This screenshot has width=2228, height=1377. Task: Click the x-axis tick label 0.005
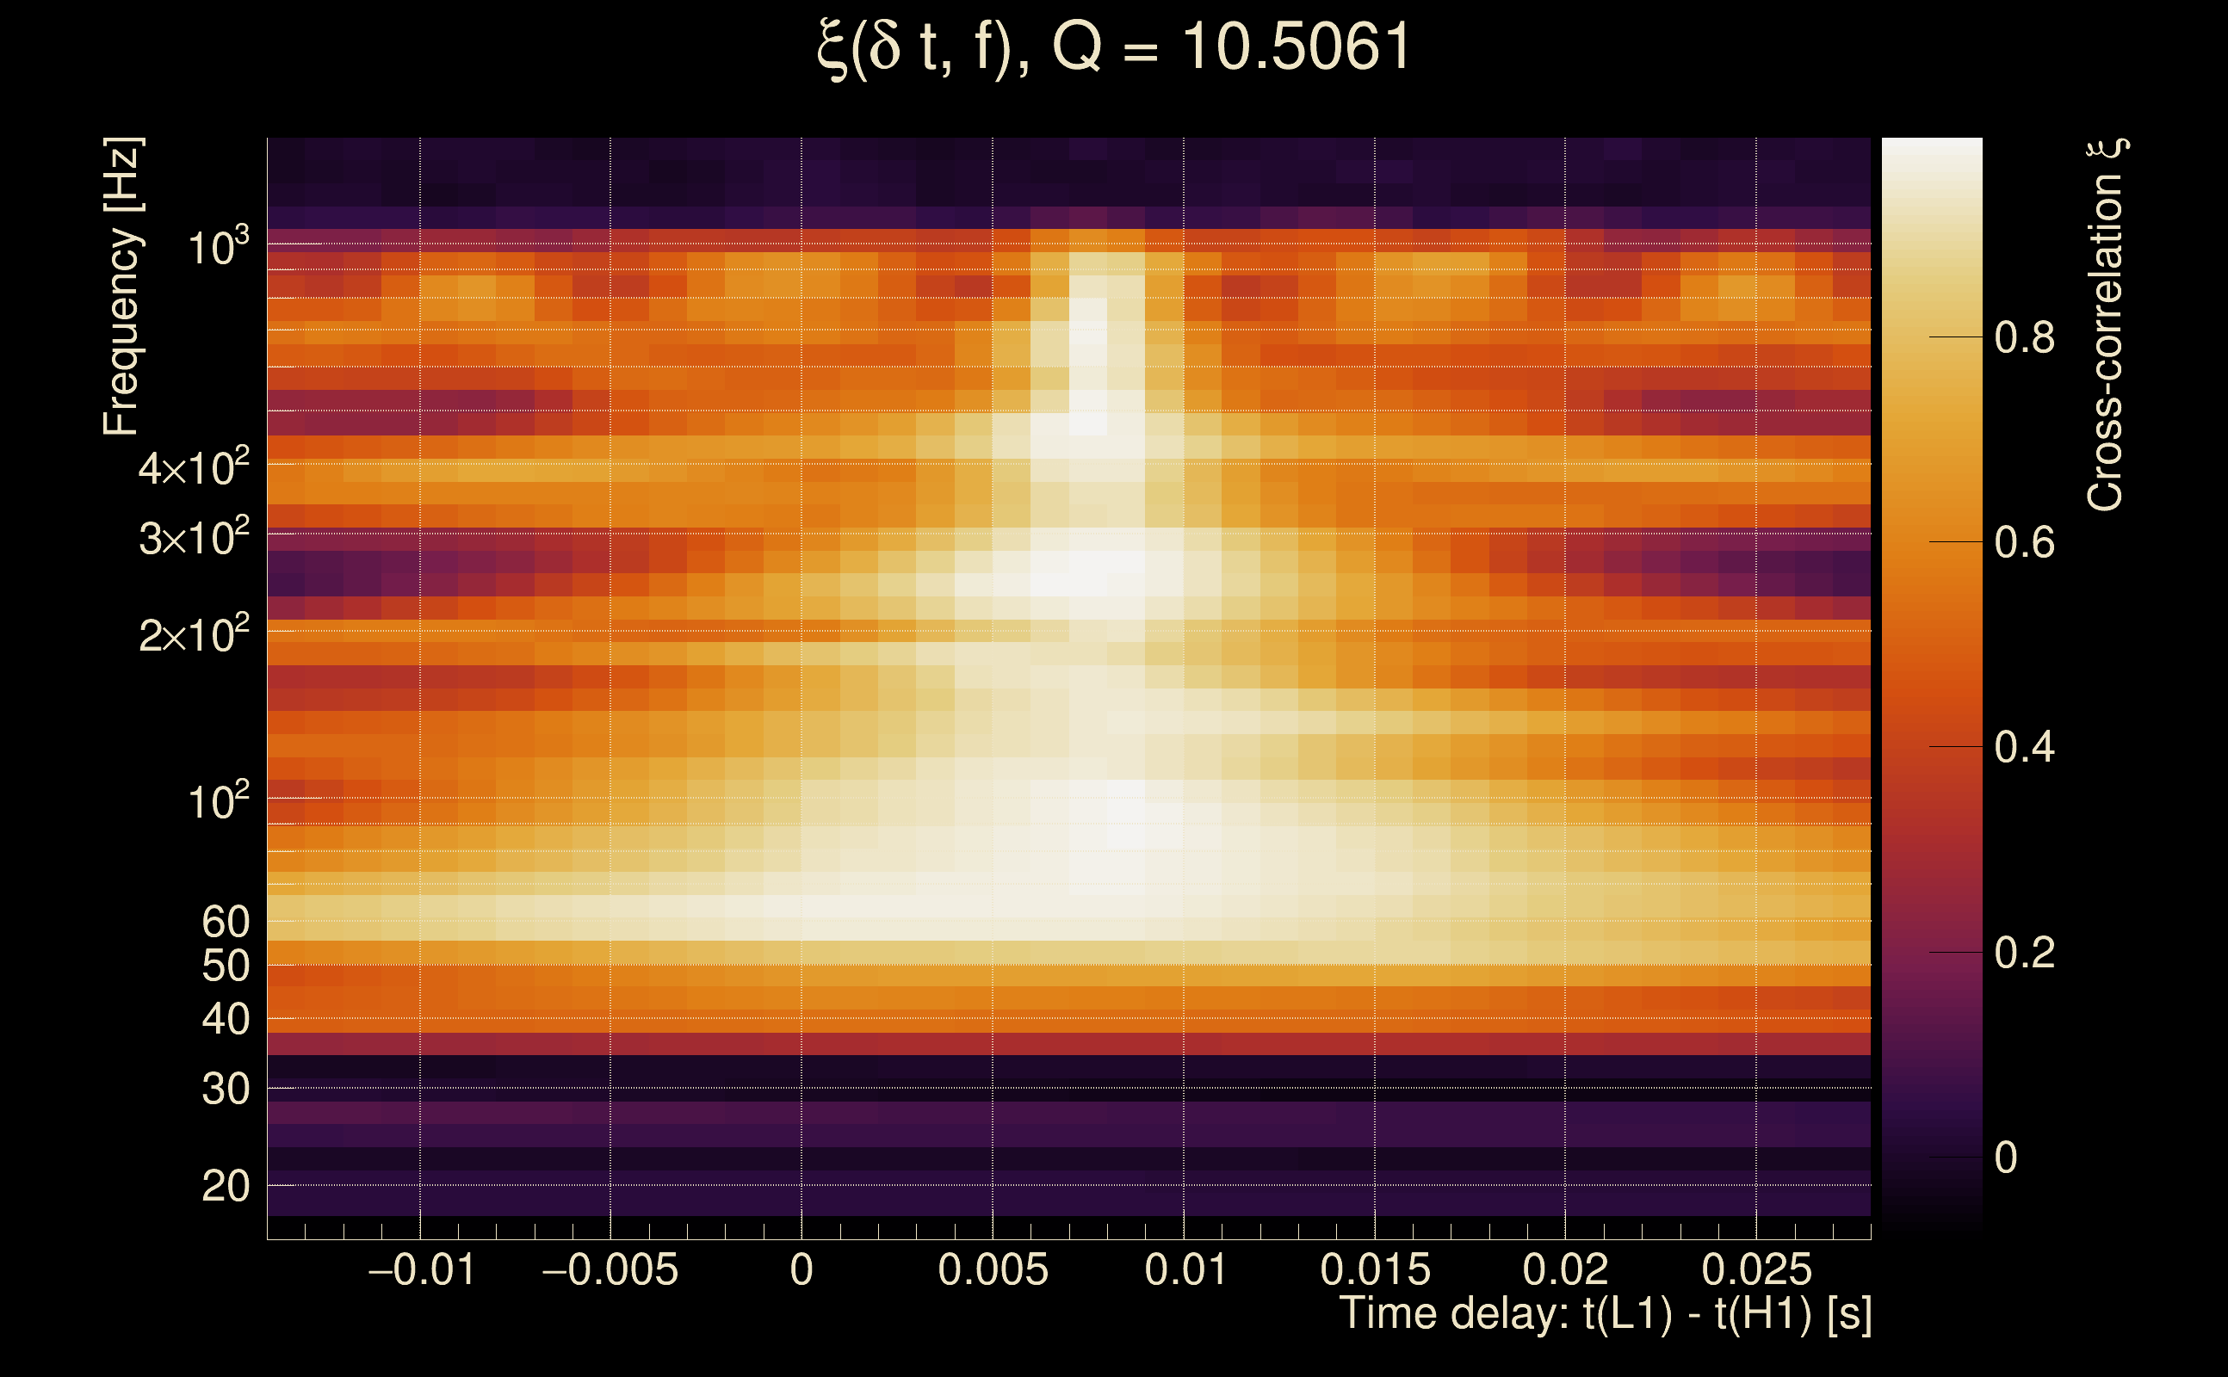pos(993,1269)
